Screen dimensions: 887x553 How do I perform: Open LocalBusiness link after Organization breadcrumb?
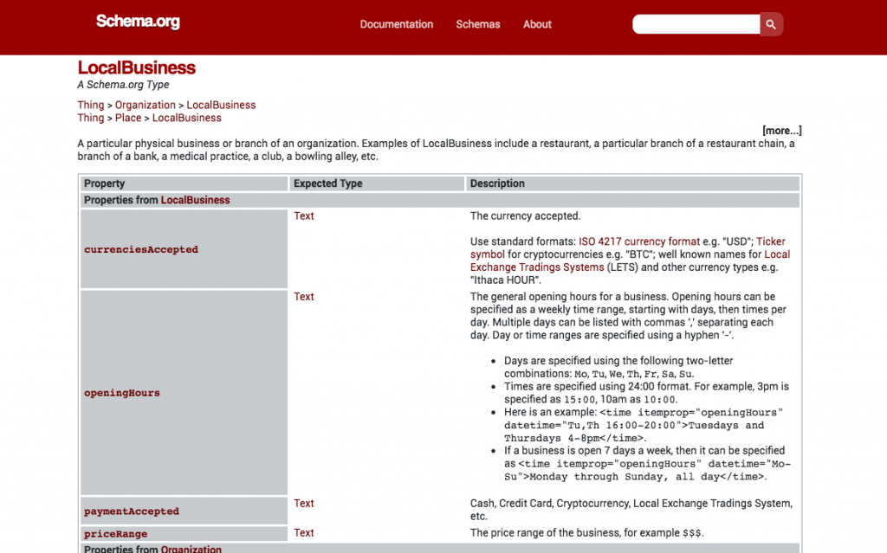221,106
